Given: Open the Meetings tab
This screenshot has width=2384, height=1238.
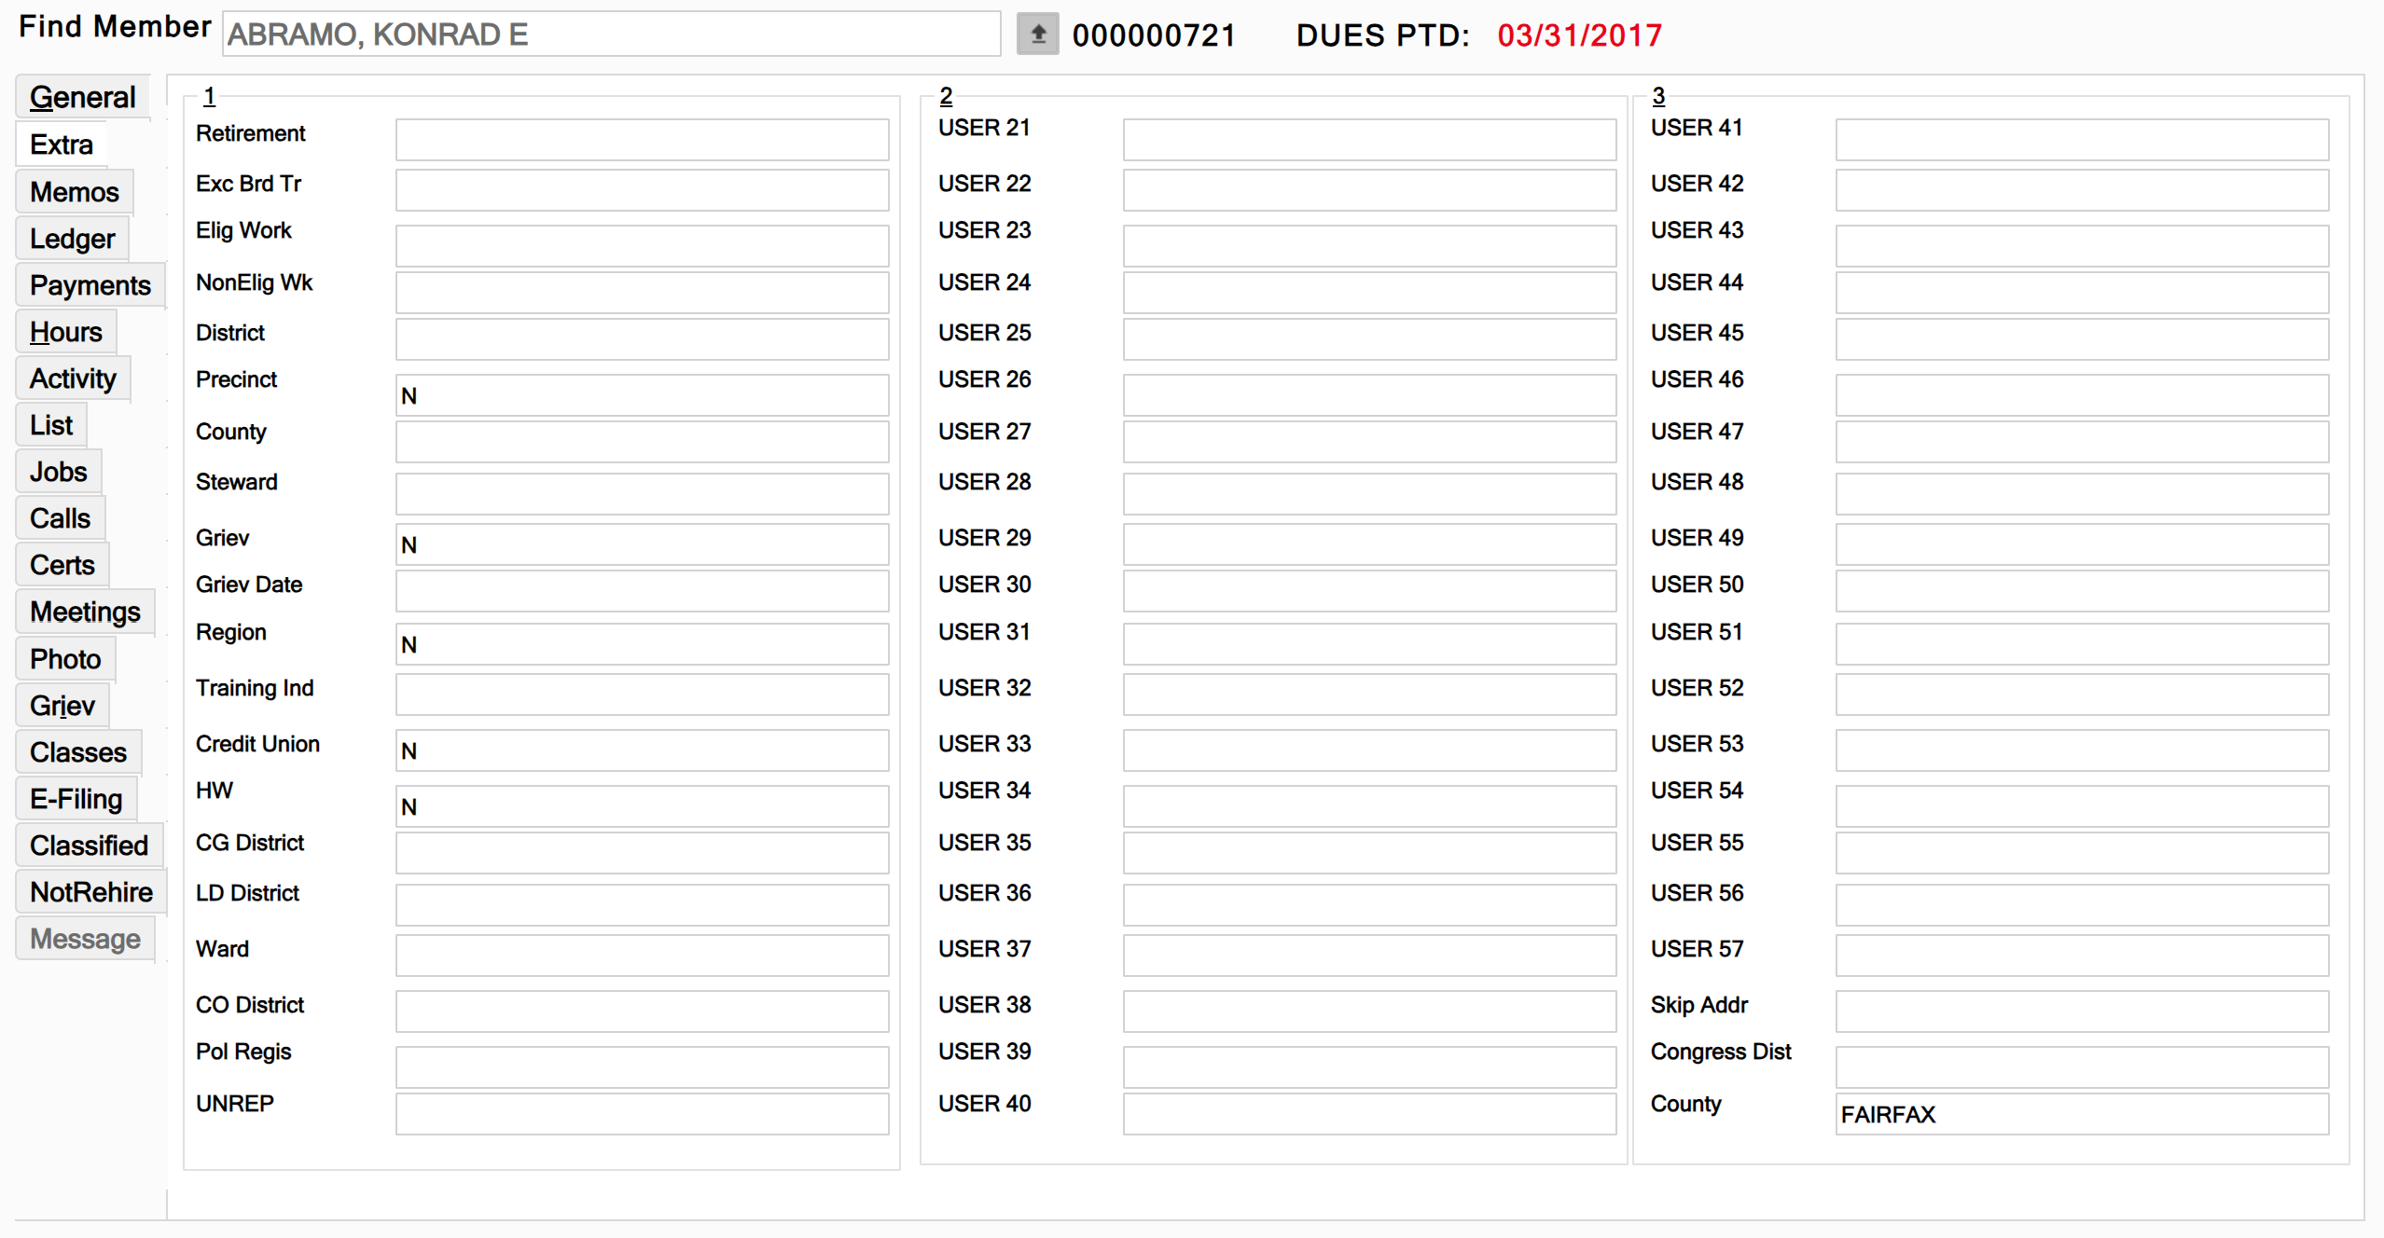Looking at the screenshot, I should (x=85, y=612).
